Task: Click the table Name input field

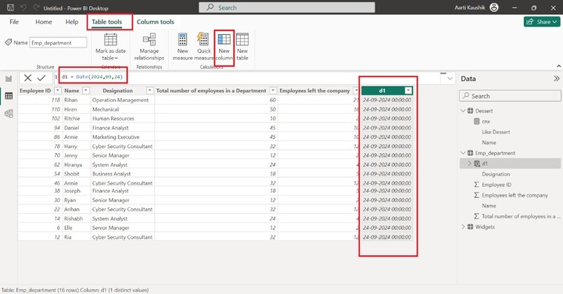Action: (58, 43)
